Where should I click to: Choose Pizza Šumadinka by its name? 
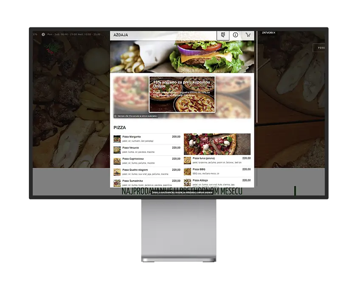tap(132, 181)
